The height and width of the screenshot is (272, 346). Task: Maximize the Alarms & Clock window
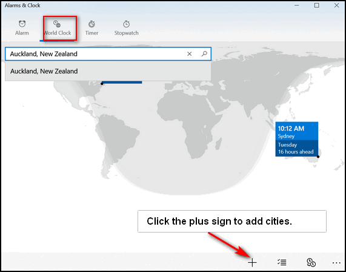pyautogui.click(x=317, y=5)
